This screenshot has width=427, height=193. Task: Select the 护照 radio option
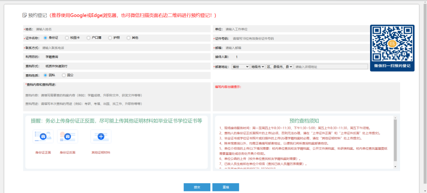point(110,38)
